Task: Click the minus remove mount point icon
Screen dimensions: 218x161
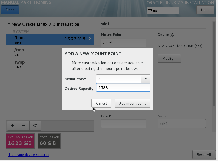Action: tap(24, 125)
